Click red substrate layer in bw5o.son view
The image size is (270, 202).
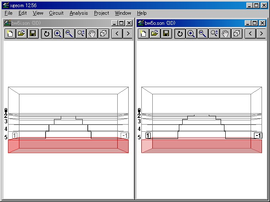[x=202, y=145]
